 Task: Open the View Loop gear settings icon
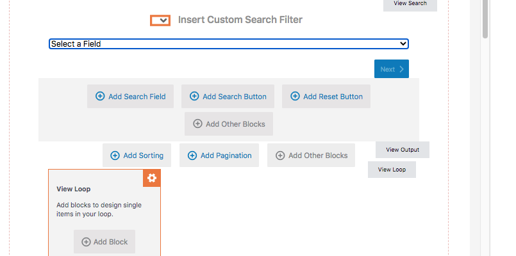click(152, 178)
